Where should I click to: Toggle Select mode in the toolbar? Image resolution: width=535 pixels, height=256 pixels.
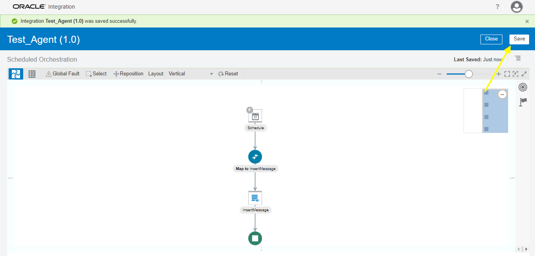(96, 73)
